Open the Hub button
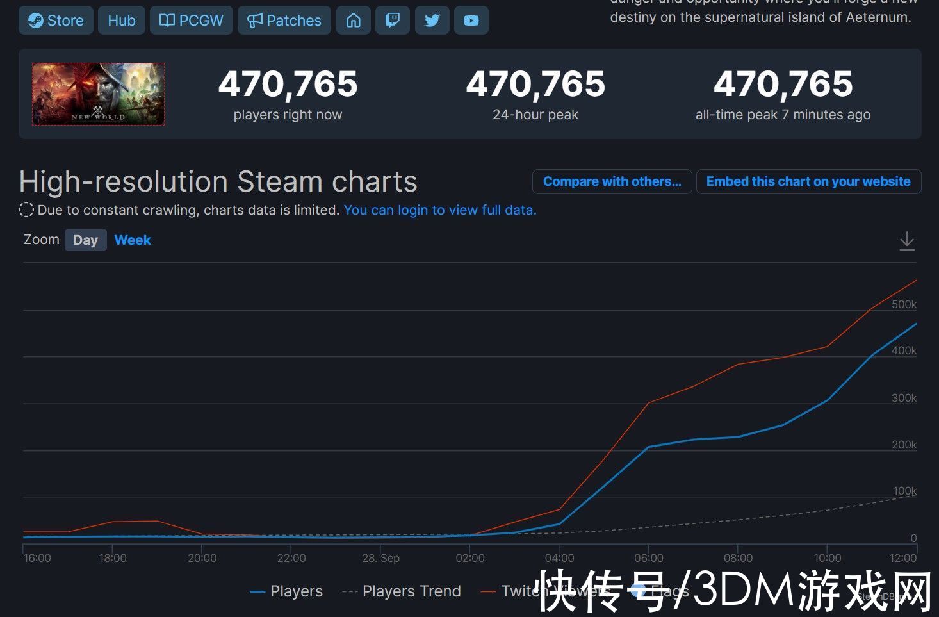The image size is (939, 617). point(122,21)
